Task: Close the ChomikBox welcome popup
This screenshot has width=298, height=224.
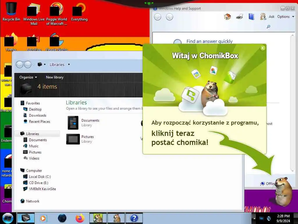Action: [x=262, y=48]
